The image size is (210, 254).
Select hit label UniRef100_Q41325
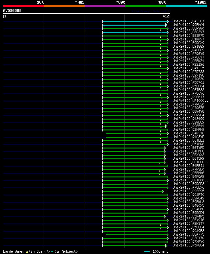pyautogui.click(x=188, y=68)
